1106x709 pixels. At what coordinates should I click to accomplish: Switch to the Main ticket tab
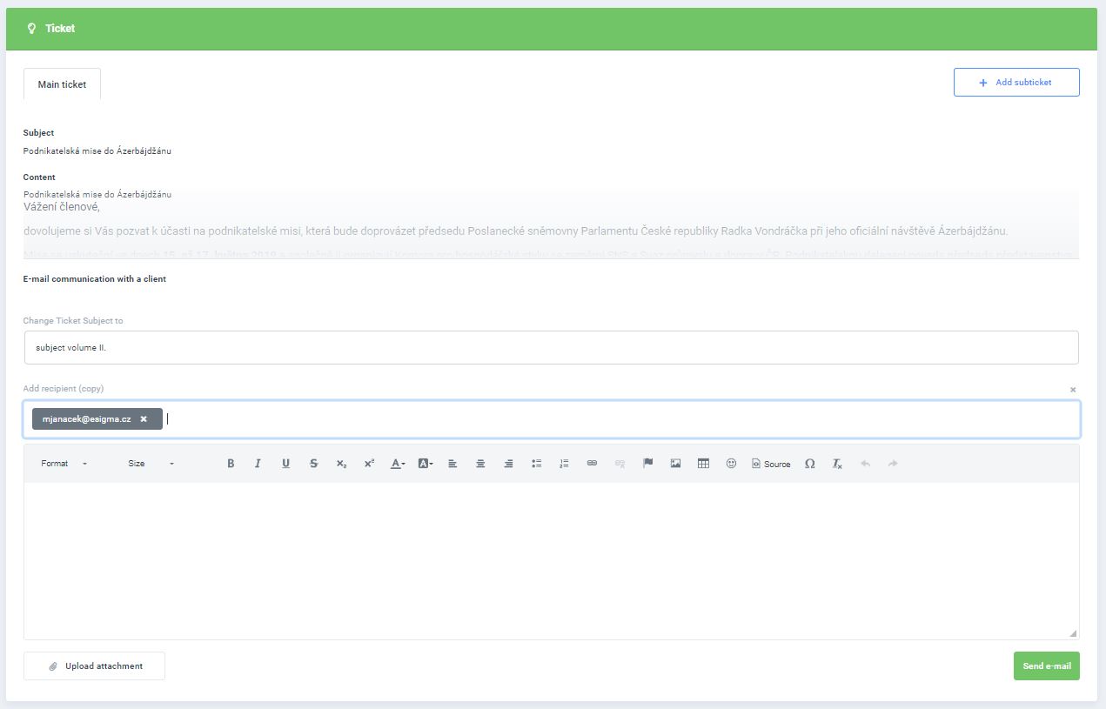(x=62, y=84)
